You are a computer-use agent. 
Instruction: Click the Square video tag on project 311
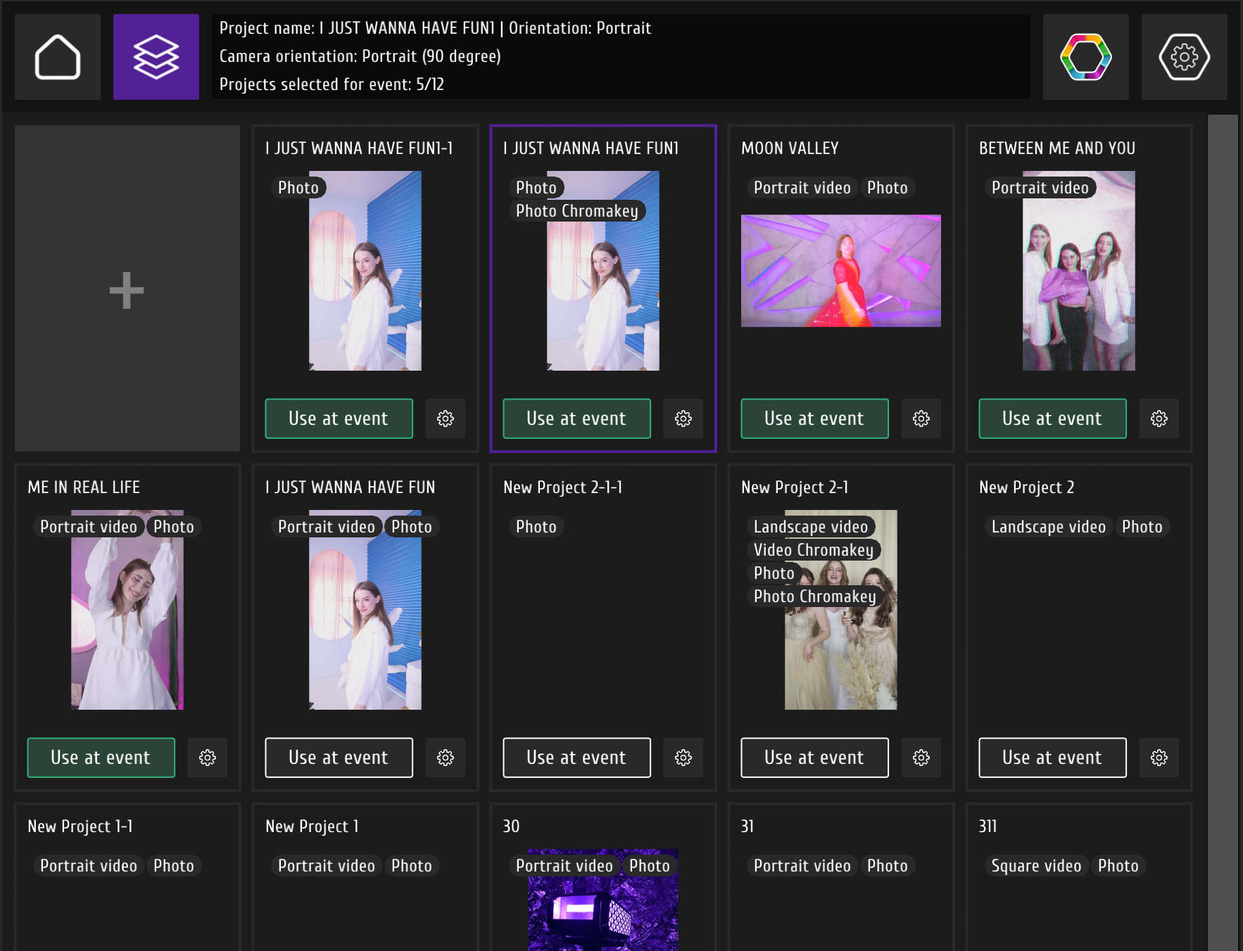pyautogui.click(x=1036, y=866)
